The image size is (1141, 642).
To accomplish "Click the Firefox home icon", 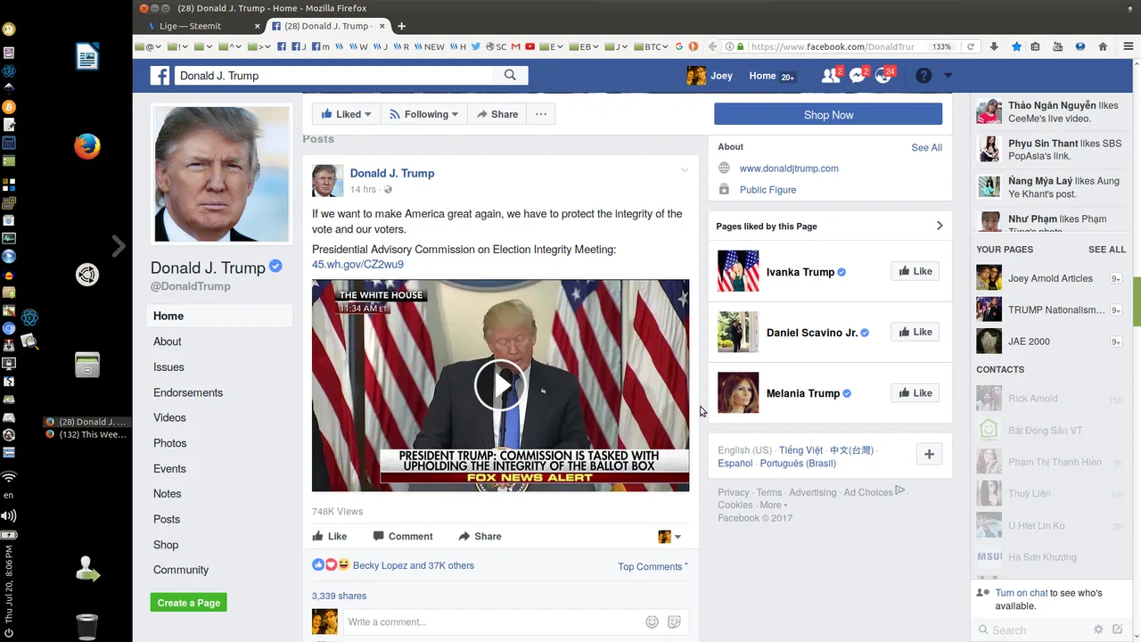I will pyautogui.click(x=1103, y=46).
